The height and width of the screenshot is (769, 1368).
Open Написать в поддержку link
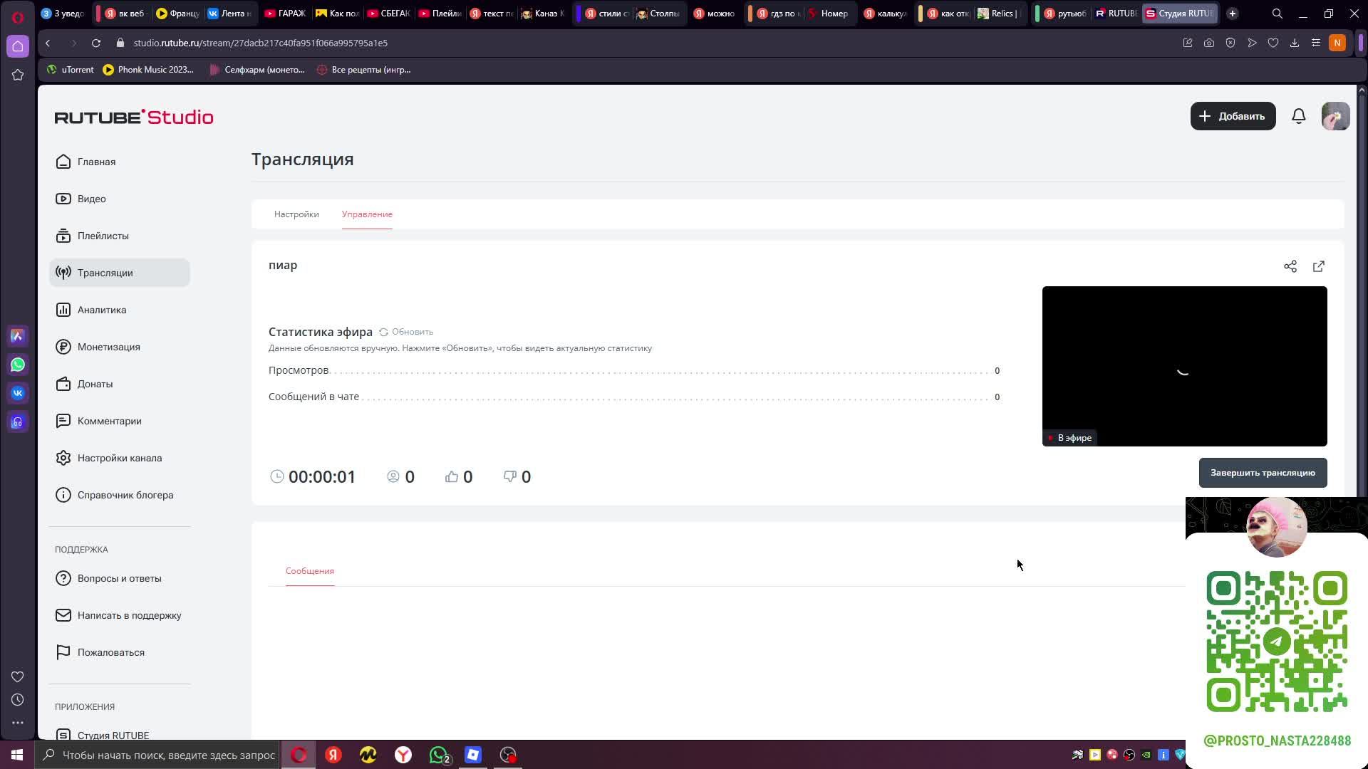(x=129, y=615)
